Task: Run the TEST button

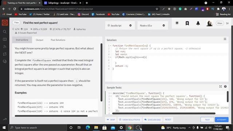Action: click(x=207, y=120)
